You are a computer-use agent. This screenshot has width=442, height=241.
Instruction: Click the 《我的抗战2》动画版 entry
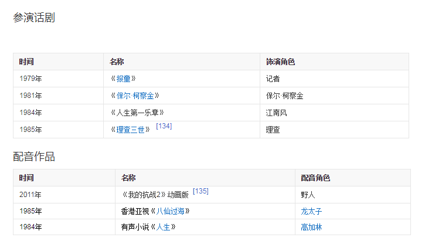pyautogui.click(x=155, y=195)
